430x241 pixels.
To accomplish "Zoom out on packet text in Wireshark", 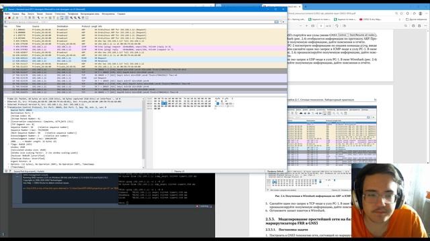I will (x=75, y=17).
